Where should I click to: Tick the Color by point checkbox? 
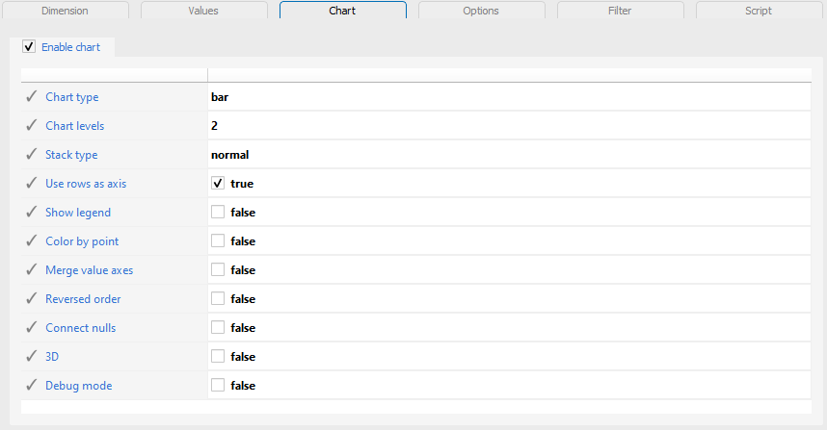pyautogui.click(x=218, y=240)
